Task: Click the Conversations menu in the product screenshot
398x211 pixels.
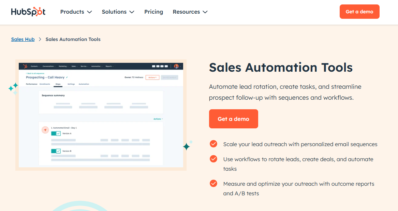Action: pyautogui.click(x=48, y=66)
